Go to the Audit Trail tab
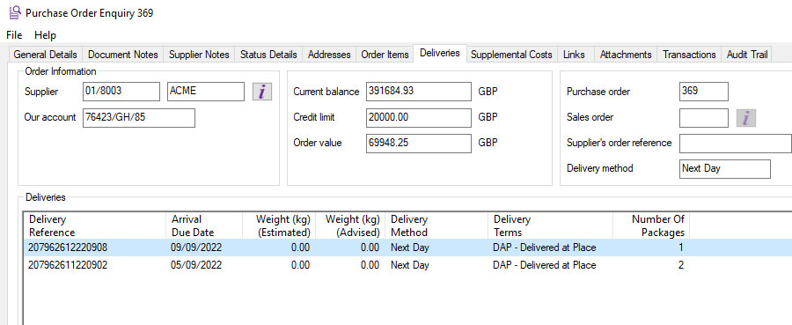This screenshot has height=325, width=792. pyautogui.click(x=747, y=55)
